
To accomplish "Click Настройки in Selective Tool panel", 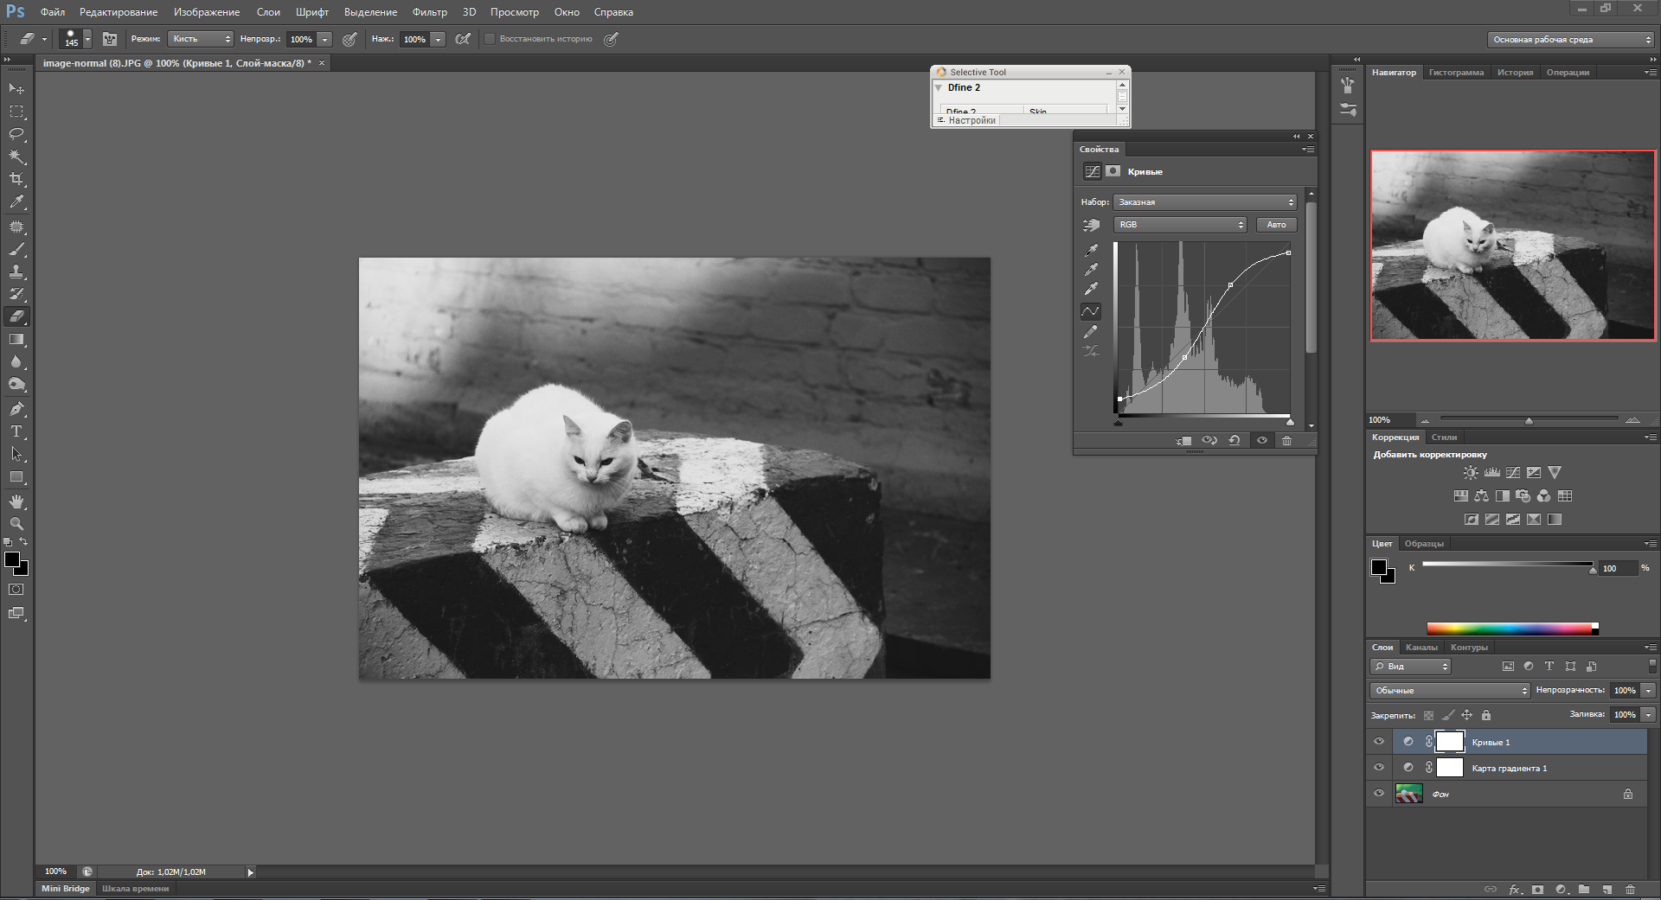I will (x=972, y=121).
